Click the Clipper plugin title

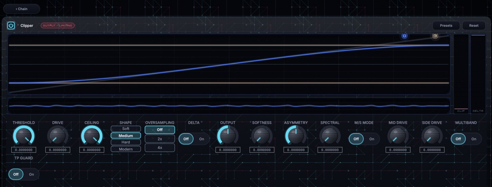(27, 25)
